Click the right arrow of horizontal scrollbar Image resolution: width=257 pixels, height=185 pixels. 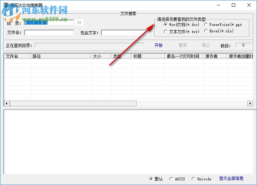[250, 103]
